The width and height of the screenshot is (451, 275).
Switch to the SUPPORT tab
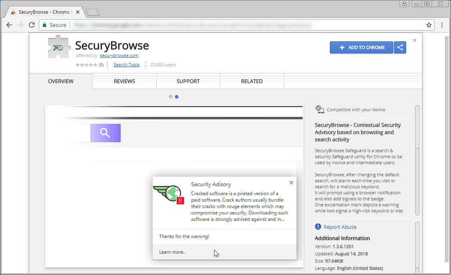(188, 81)
